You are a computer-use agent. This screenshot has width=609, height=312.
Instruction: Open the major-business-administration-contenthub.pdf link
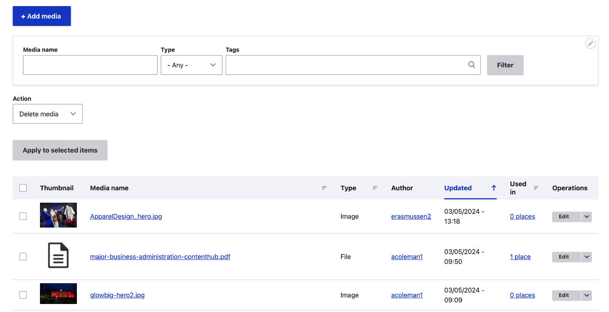(160, 257)
